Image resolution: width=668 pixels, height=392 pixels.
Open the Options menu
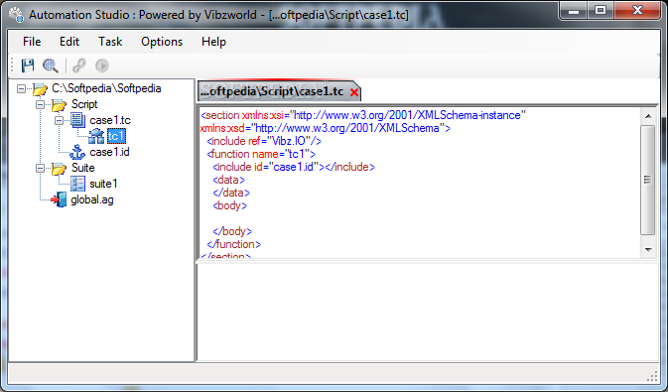162,42
